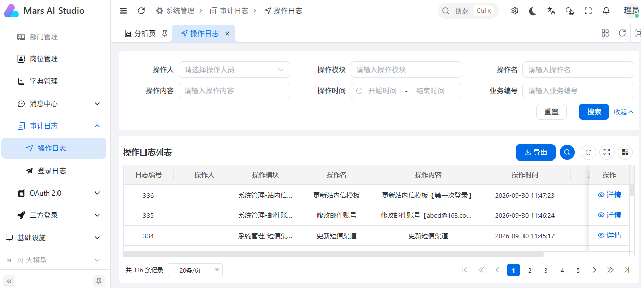Go to page 5
The image size is (641, 288).
pyautogui.click(x=578, y=270)
